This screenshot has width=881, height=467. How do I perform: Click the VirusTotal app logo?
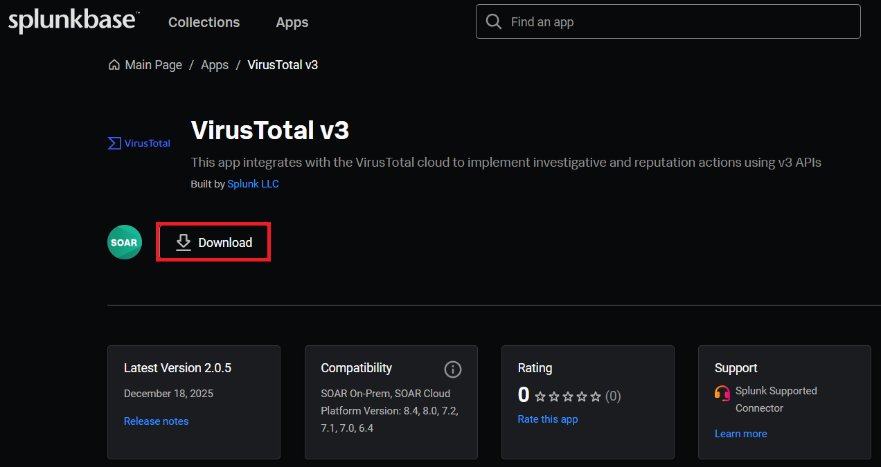pos(139,143)
